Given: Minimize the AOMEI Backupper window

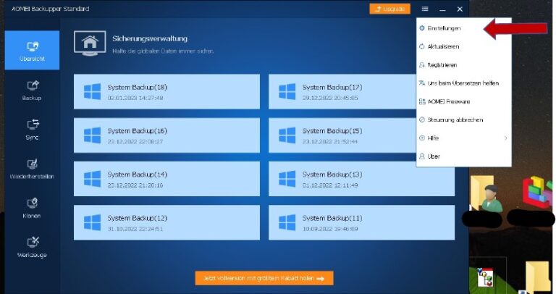Looking at the screenshot, I should coord(442,9).
